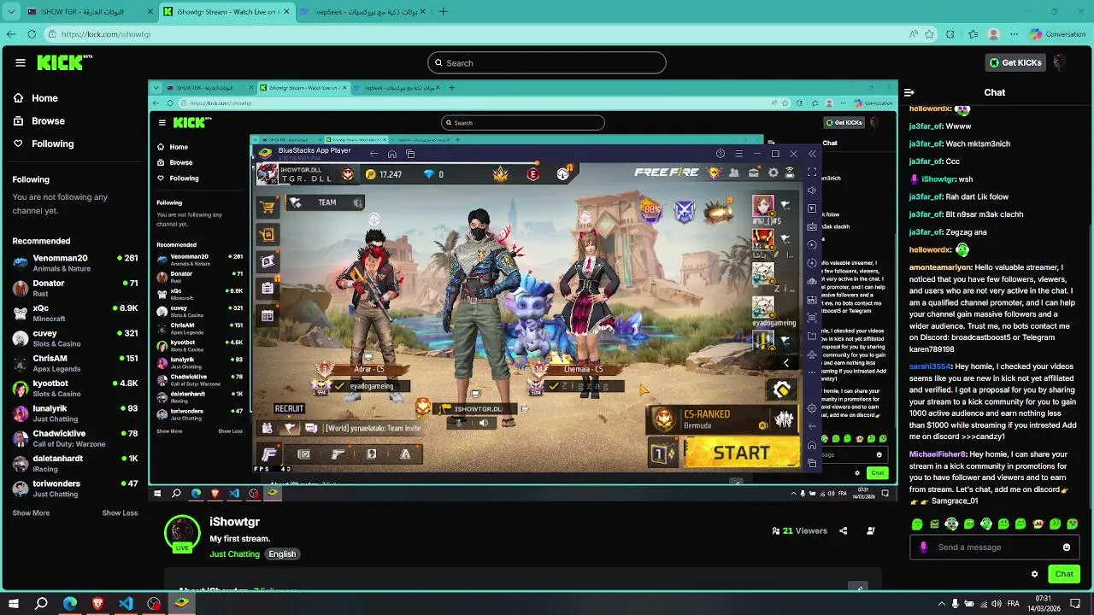This screenshot has width=1094, height=615.
Task: Open a new browser tab
Action: (x=443, y=12)
